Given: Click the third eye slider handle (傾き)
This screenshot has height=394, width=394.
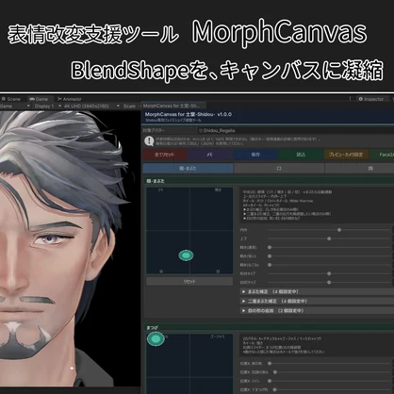Looking at the screenshot, I should coord(270,248).
